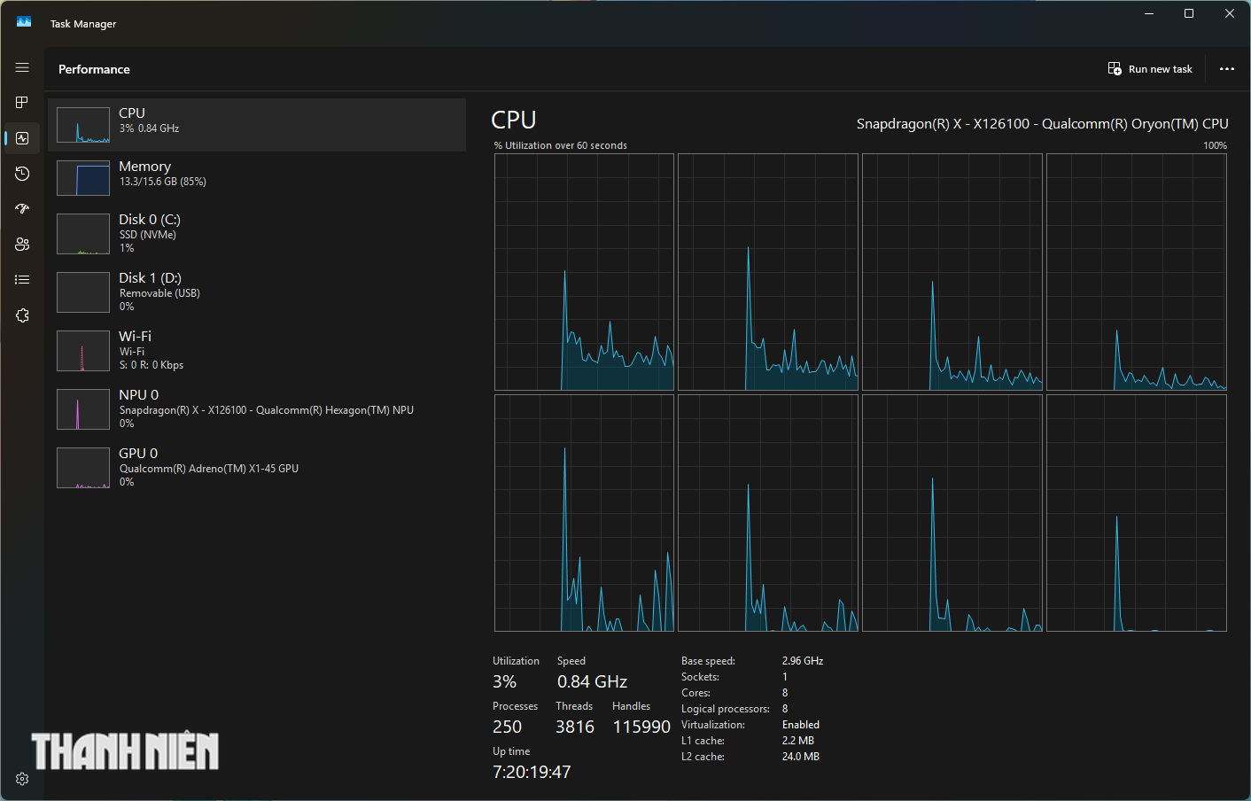Click the Task Manager app icon in title bar
Screen dimensions: 1251x801
tap(24, 22)
